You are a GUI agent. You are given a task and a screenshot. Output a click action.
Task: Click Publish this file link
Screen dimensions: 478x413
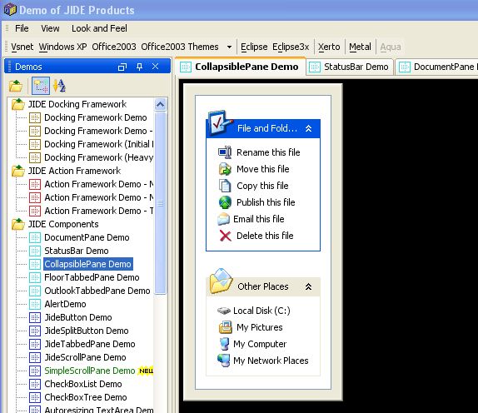pyautogui.click(x=266, y=202)
